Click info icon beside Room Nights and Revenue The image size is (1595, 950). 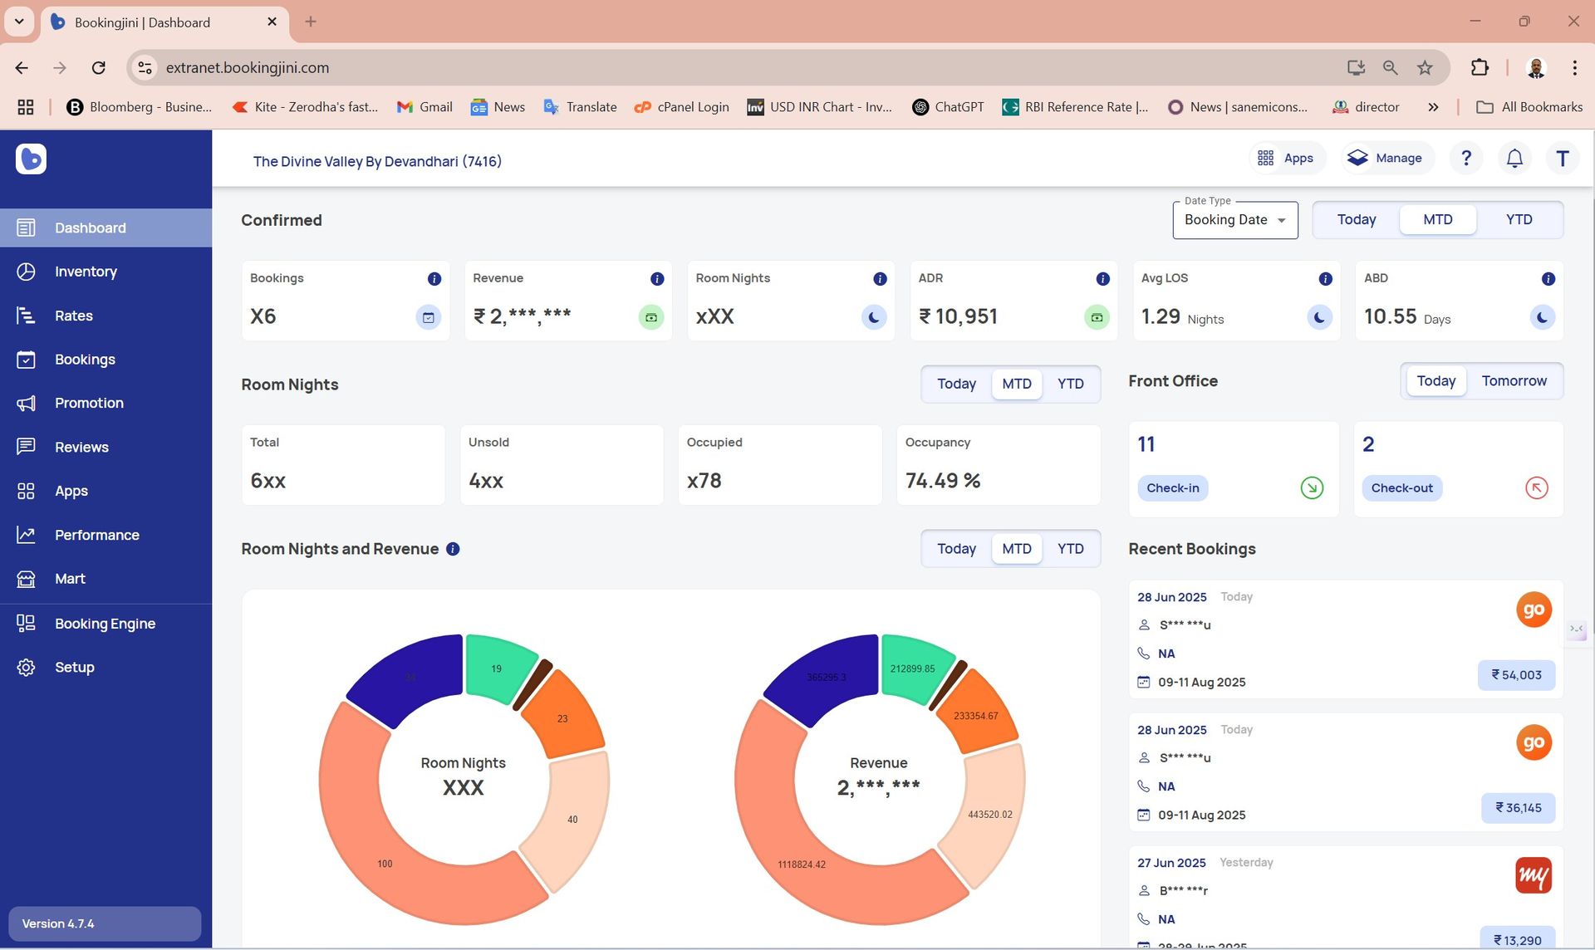(x=453, y=549)
